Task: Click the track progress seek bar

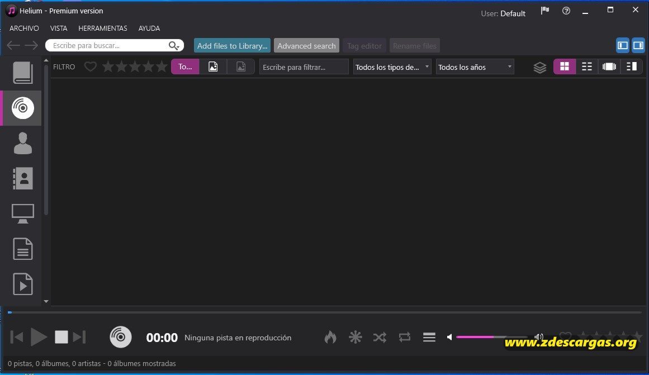Action: [324, 312]
